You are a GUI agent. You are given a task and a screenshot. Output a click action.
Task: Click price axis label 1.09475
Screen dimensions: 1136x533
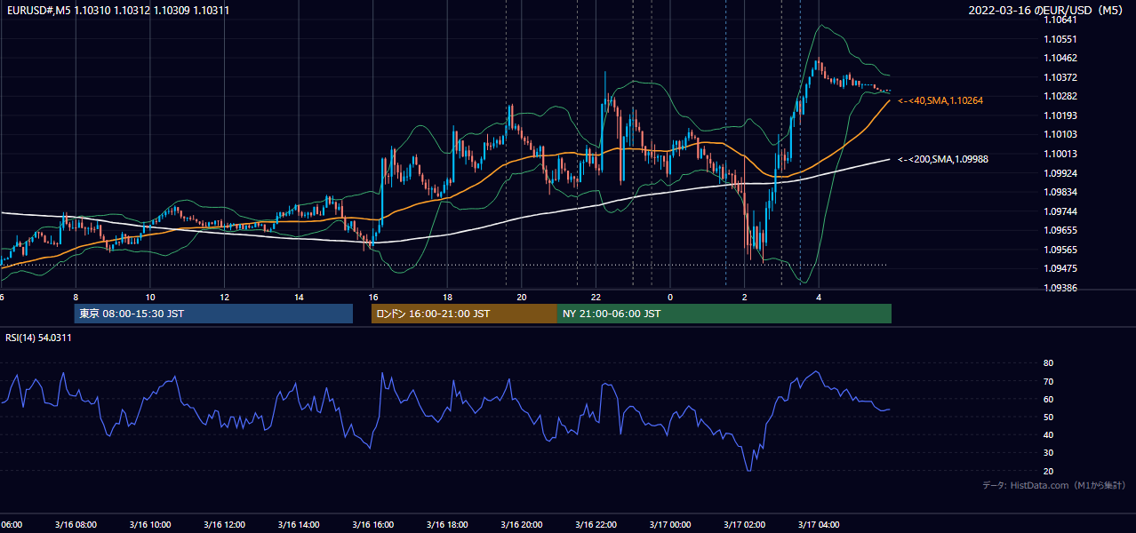coord(1060,268)
